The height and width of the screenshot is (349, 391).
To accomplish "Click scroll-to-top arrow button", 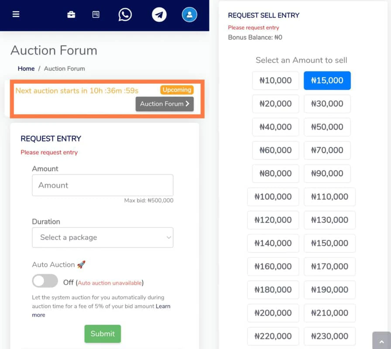I will tap(381, 341).
